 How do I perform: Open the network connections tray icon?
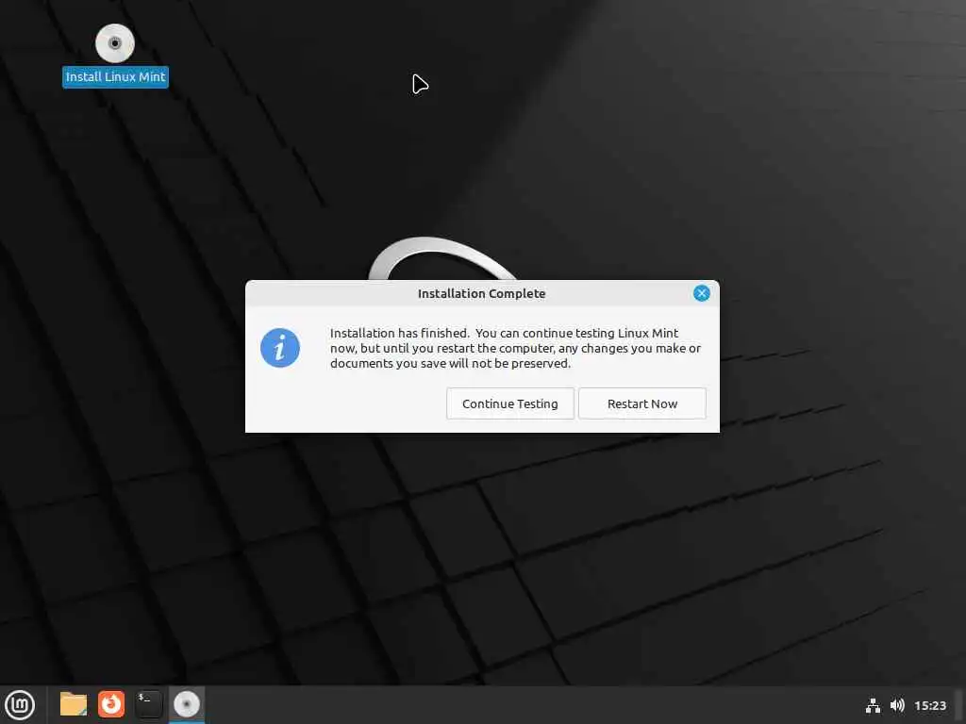pyautogui.click(x=873, y=705)
